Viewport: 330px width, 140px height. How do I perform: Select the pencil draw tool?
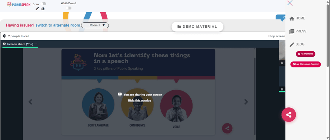tap(37, 9)
